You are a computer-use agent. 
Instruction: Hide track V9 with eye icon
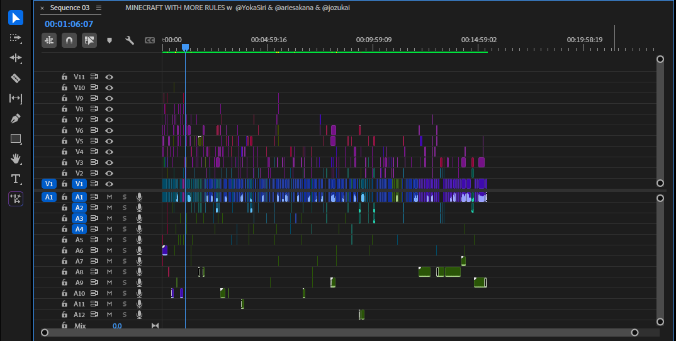[109, 98]
